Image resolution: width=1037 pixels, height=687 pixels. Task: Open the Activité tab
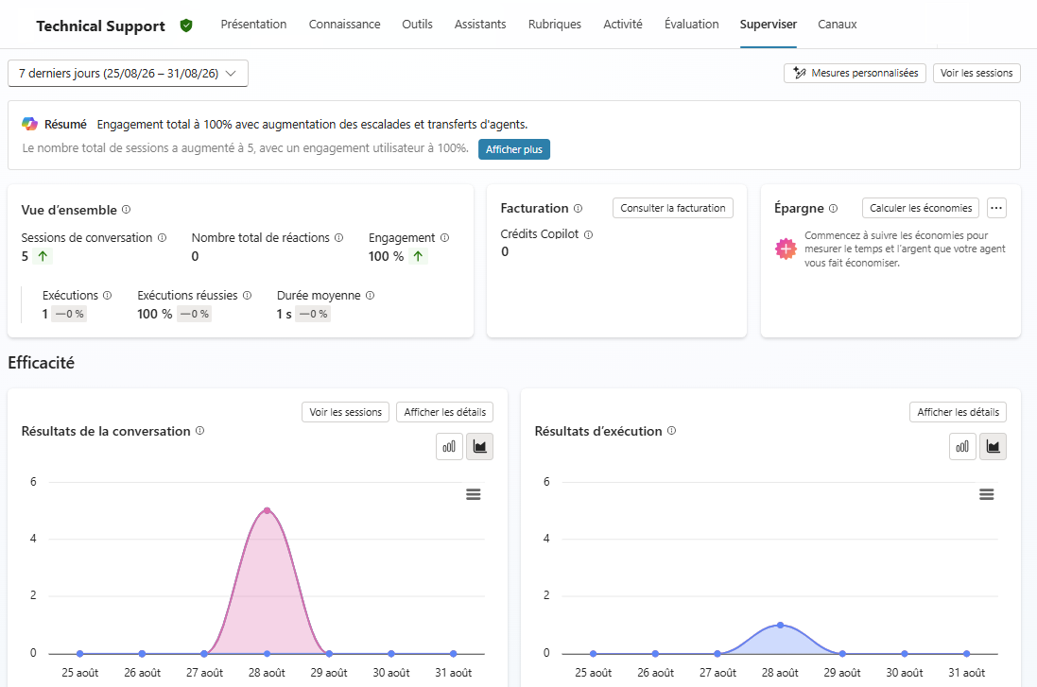coord(622,25)
